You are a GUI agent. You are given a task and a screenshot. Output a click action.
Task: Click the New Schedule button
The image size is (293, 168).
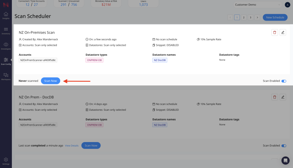[x=275, y=17]
